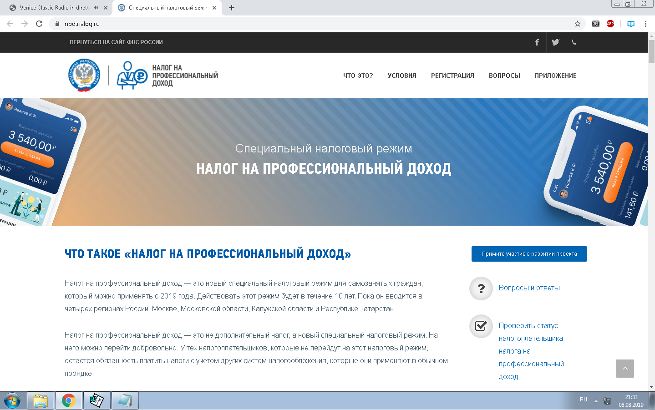Click the left phone mockup image
Screen dimensions: 655x410
[41, 162]
